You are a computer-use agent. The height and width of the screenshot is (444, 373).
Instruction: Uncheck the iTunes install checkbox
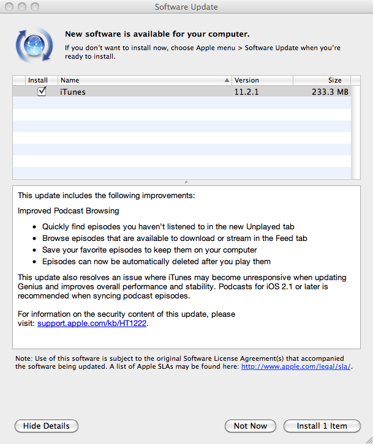click(x=42, y=92)
